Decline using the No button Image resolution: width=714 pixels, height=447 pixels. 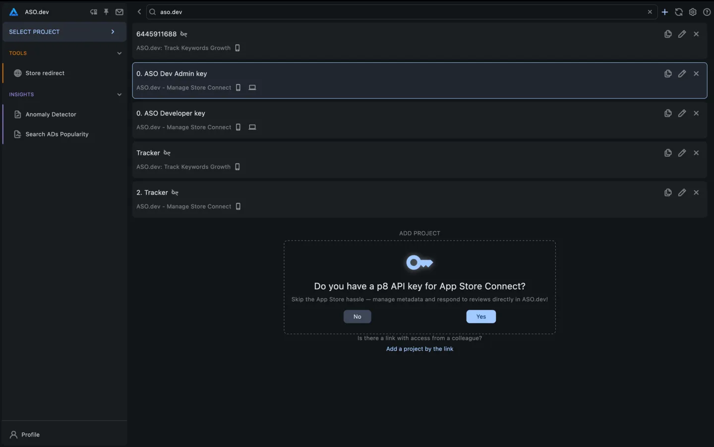coord(357,316)
